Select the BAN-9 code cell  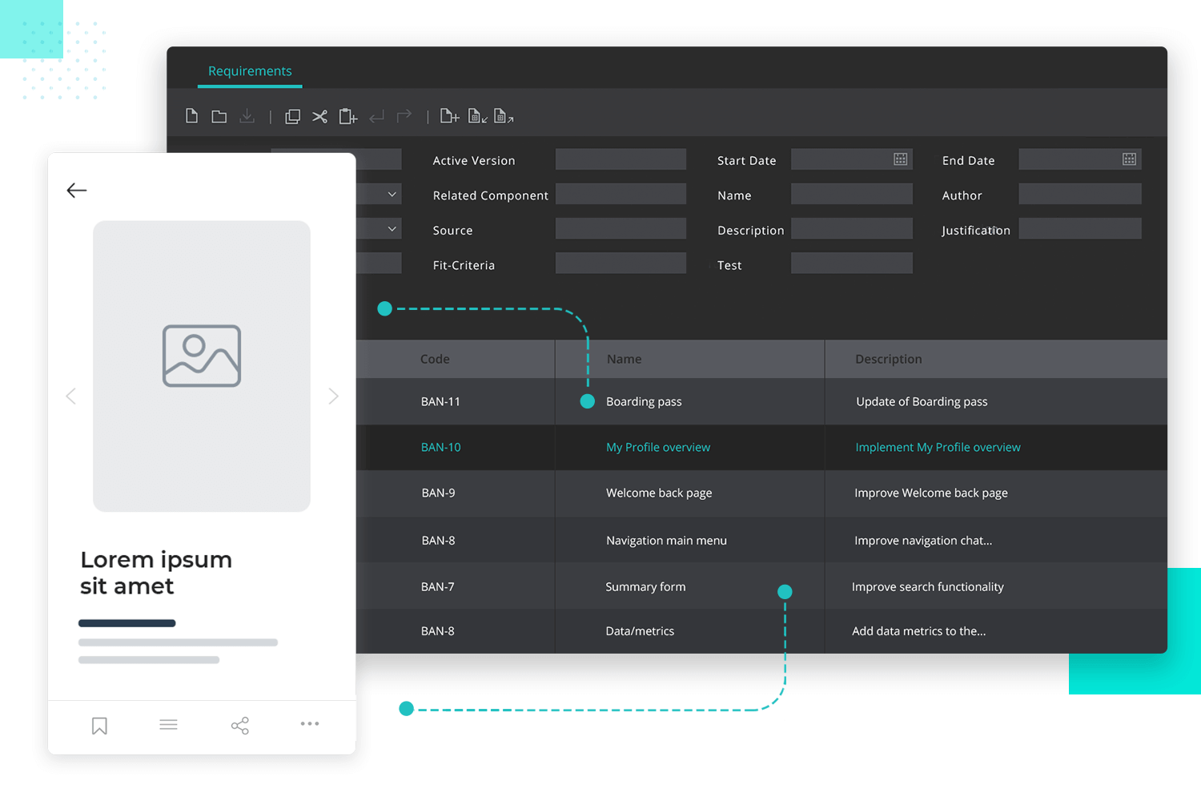438,493
